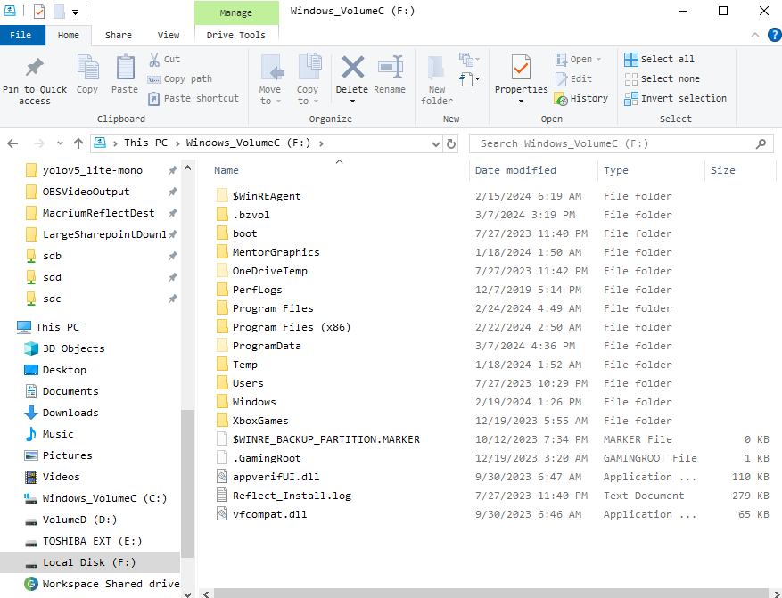
Task: Open the Move to menu
Action: pos(270,79)
